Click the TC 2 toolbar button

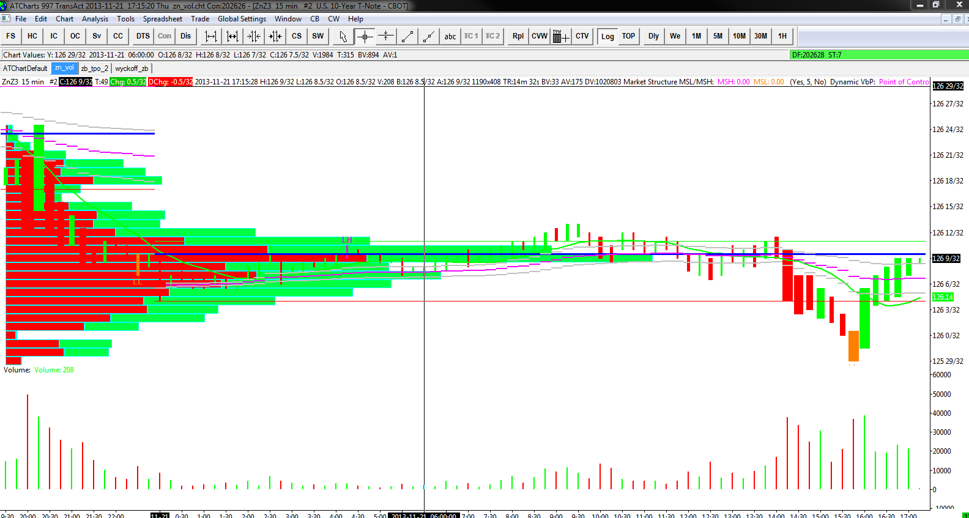click(492, 36)
